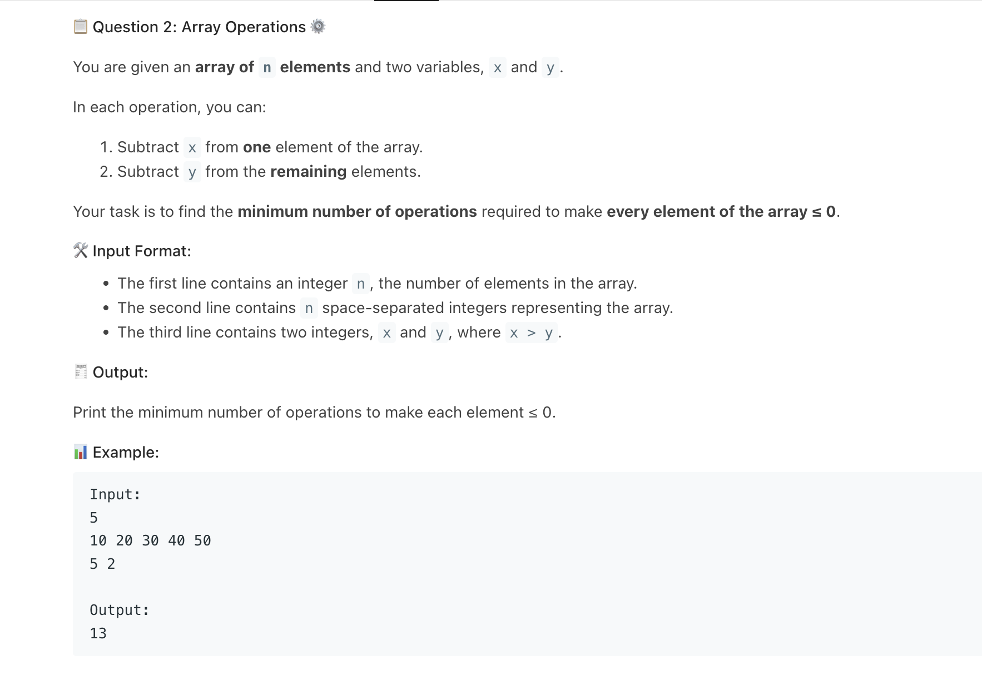
Task: Click the bold 'minimum number of operations' text
Action: coord(357,211)
